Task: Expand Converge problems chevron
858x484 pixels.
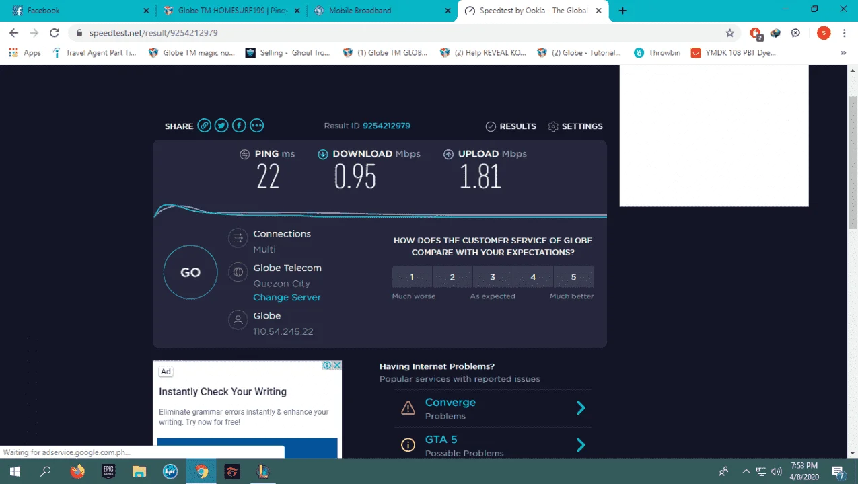Action: (581, 407)
